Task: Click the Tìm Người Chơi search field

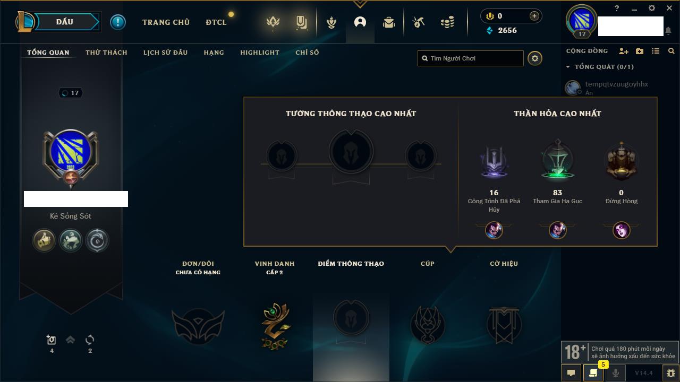Action: pos(471,58)
